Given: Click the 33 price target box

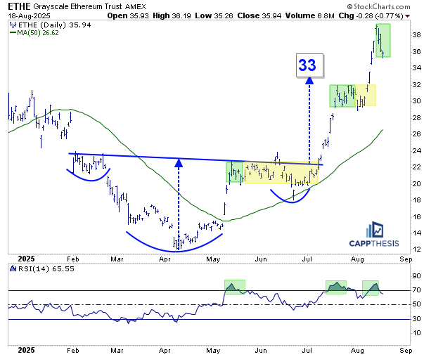Looking at the screenshot, I should pos(308,66).
